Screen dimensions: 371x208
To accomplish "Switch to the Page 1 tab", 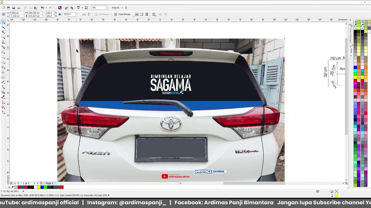I will tap(49, 183).
